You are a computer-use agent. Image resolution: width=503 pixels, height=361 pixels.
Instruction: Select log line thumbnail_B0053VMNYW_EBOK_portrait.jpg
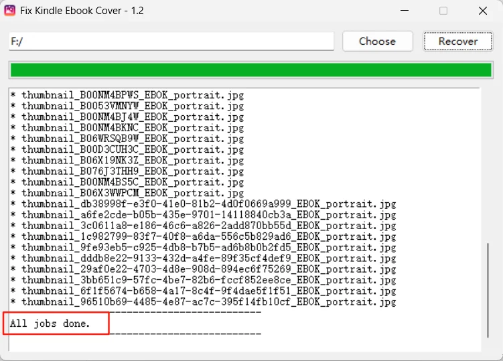click(127, 106)
